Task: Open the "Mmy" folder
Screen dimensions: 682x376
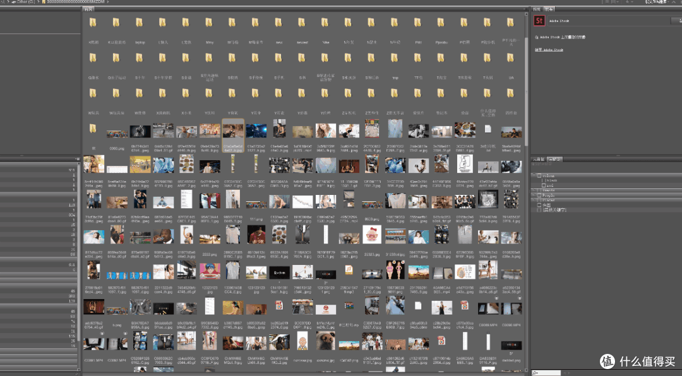Action: [x=209, y=23]
